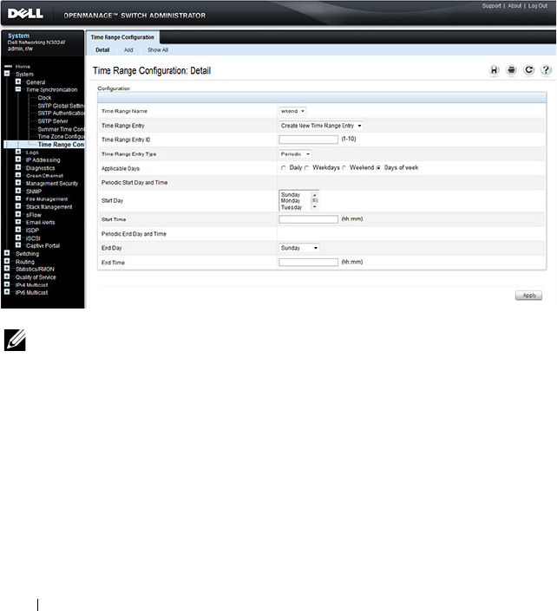557x611 pixels.
Task: Click the Start Time input field
Action: (x=308, y=219)
